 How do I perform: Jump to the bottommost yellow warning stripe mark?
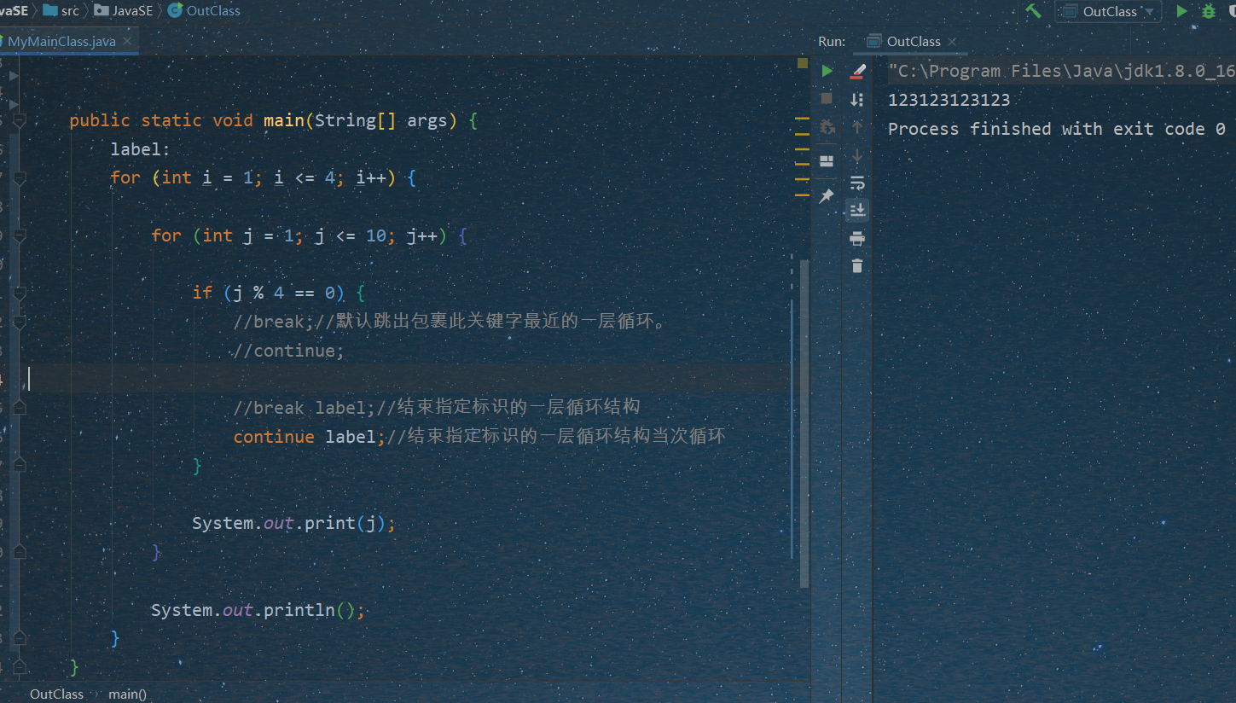pos(802,195)
